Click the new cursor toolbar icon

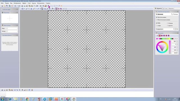pos(2,6)
